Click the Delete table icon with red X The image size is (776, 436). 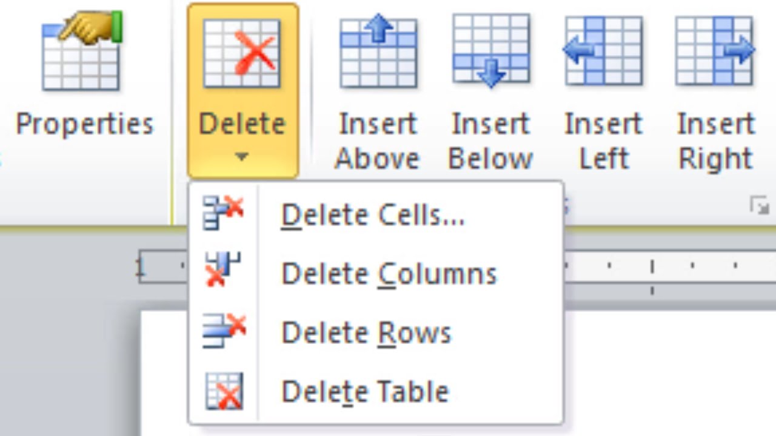click(242, 53)
